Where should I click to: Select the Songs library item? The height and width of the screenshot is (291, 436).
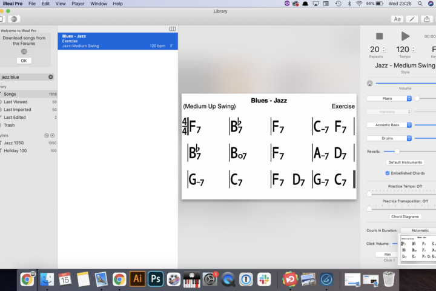[x=28, y=94]
